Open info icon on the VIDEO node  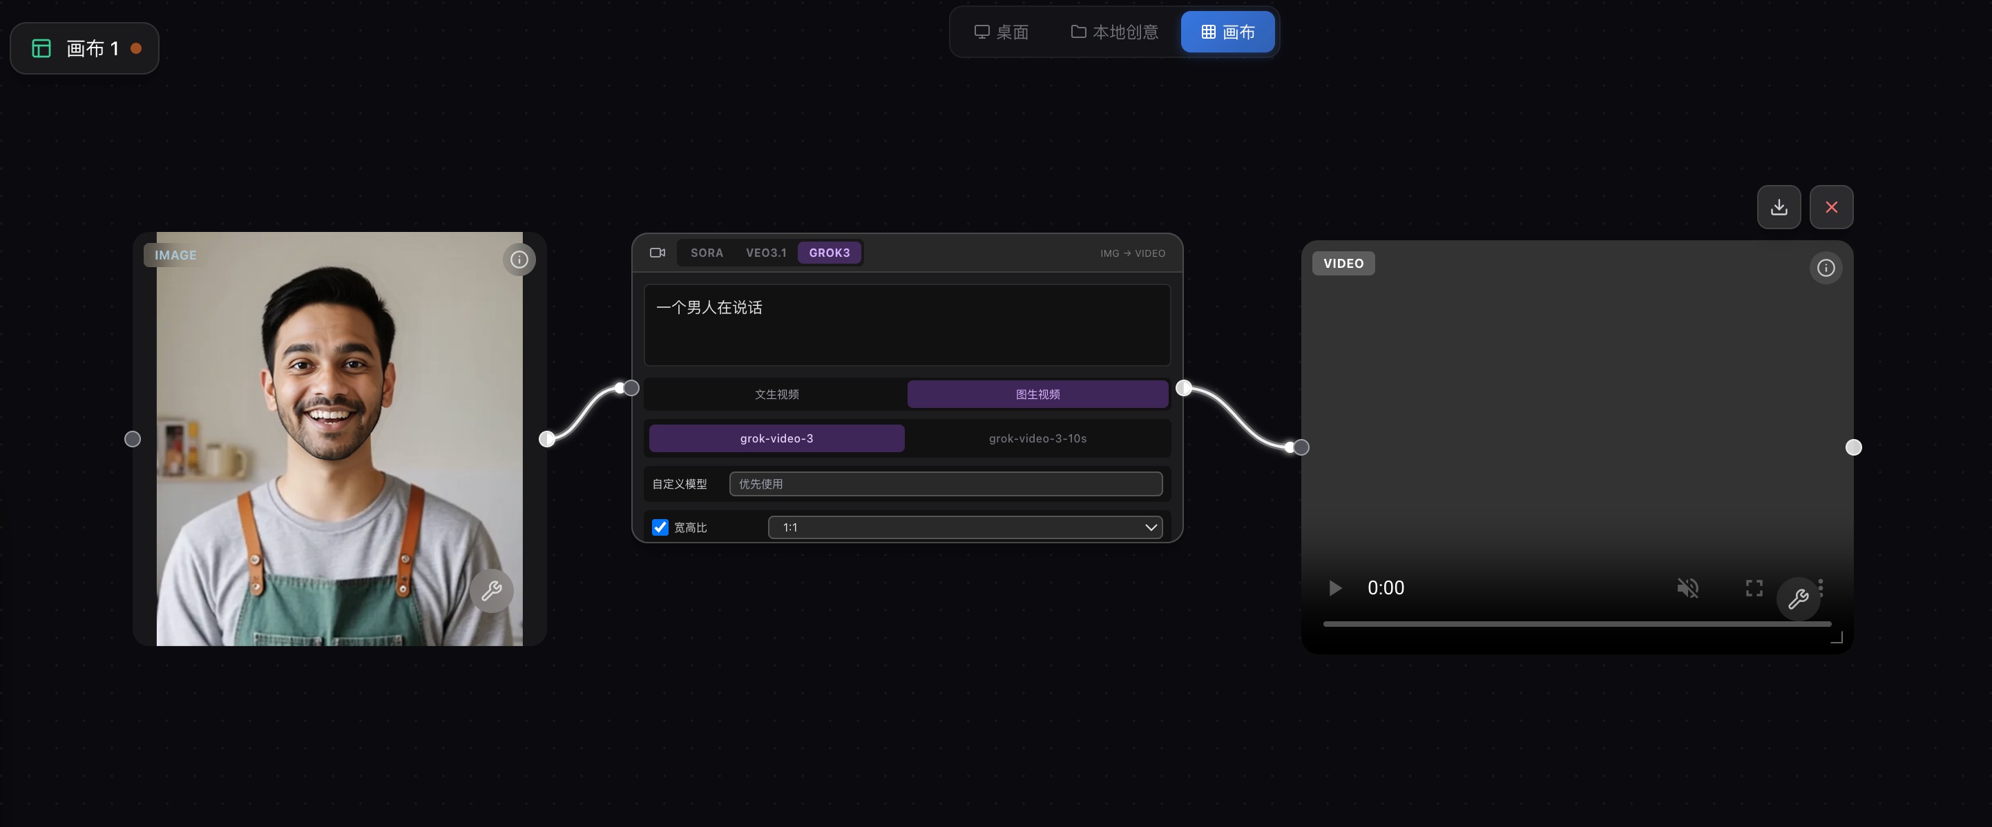point(1826,267)
